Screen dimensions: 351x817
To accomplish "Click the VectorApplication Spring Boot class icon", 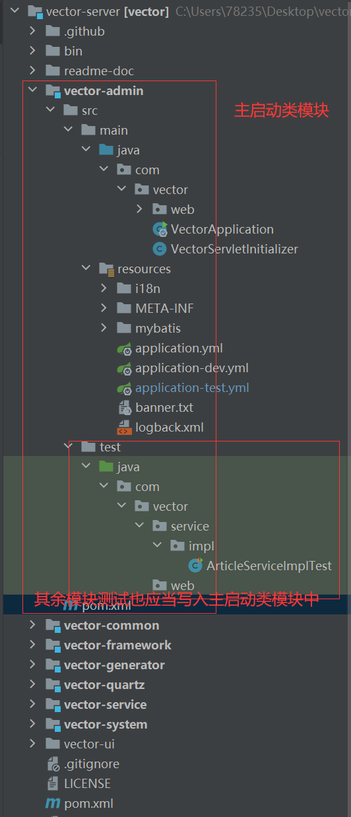I will [160, 230].
